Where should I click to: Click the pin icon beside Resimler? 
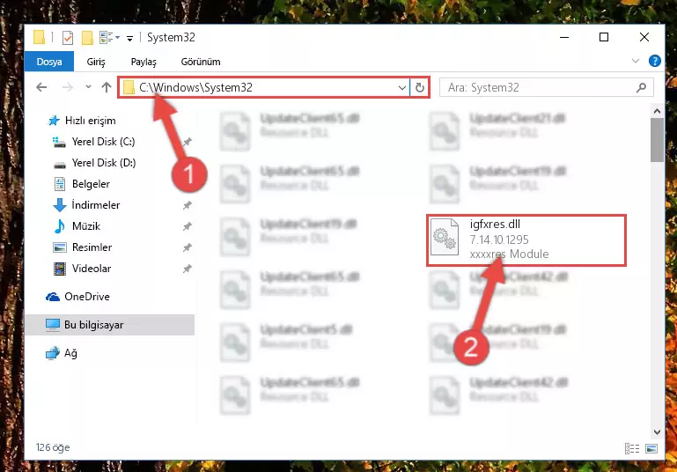click(x=187, y=247)
